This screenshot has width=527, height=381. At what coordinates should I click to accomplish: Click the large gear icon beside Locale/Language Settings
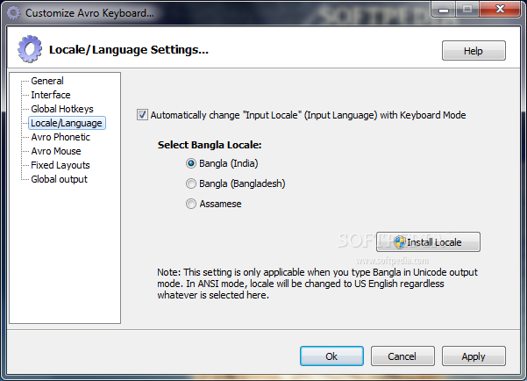[30, 49]
